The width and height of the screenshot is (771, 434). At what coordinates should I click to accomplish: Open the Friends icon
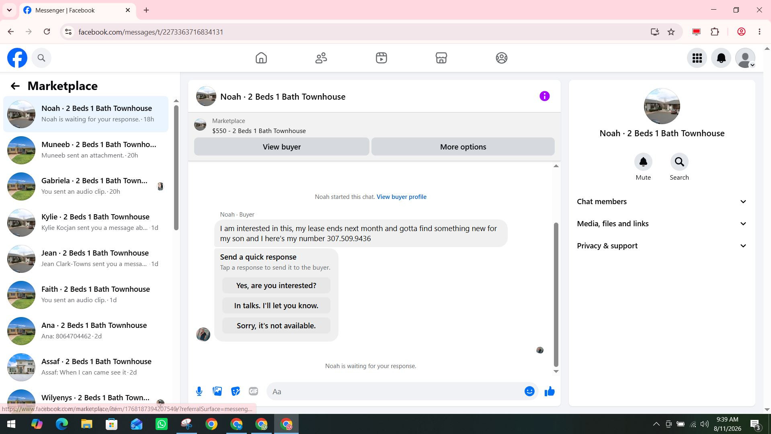(321, 58)
